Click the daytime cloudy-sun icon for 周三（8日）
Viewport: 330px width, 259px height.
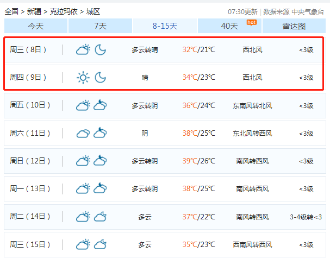(x=83, y=49)
